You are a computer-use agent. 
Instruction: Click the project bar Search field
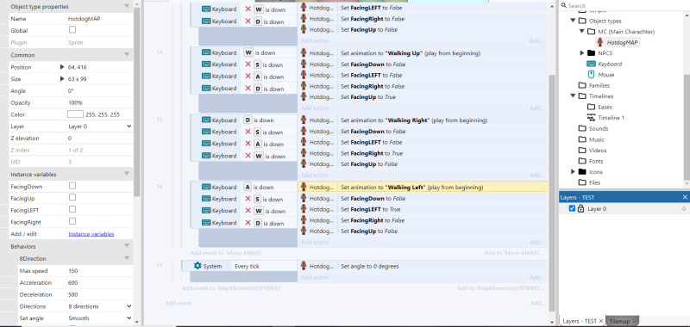pyautogui.click(x=624, y=6)
